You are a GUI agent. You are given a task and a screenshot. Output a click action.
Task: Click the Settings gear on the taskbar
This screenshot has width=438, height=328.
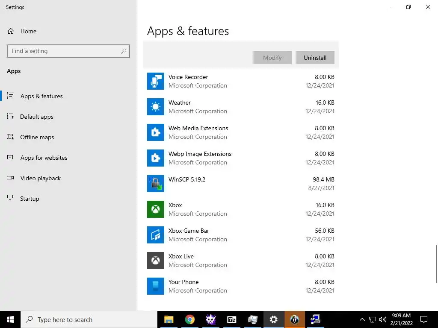[x=273, y=319]
